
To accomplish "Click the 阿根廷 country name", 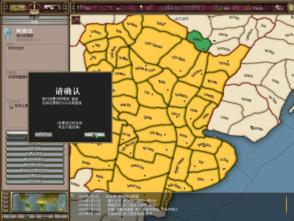I will coord(25,31).
